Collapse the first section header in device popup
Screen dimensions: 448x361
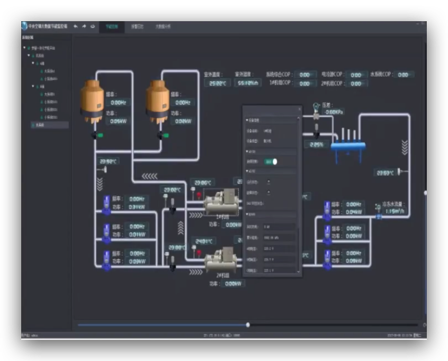[x=247, y=120]
